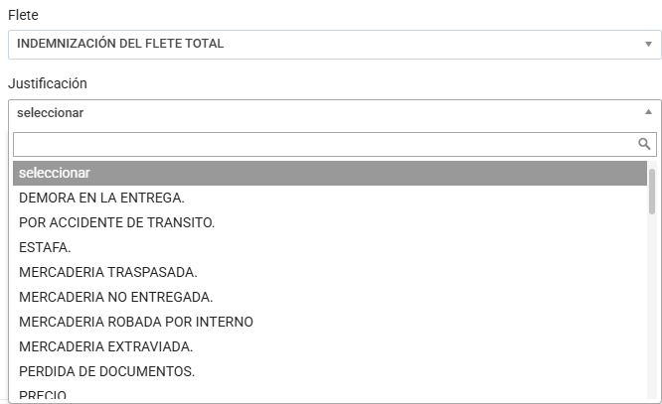Choose 'PERDIDA DE DOCUMENTOS.' option
Screen dimensions: 662x404
pyautogui.click(x=106, y=371)
